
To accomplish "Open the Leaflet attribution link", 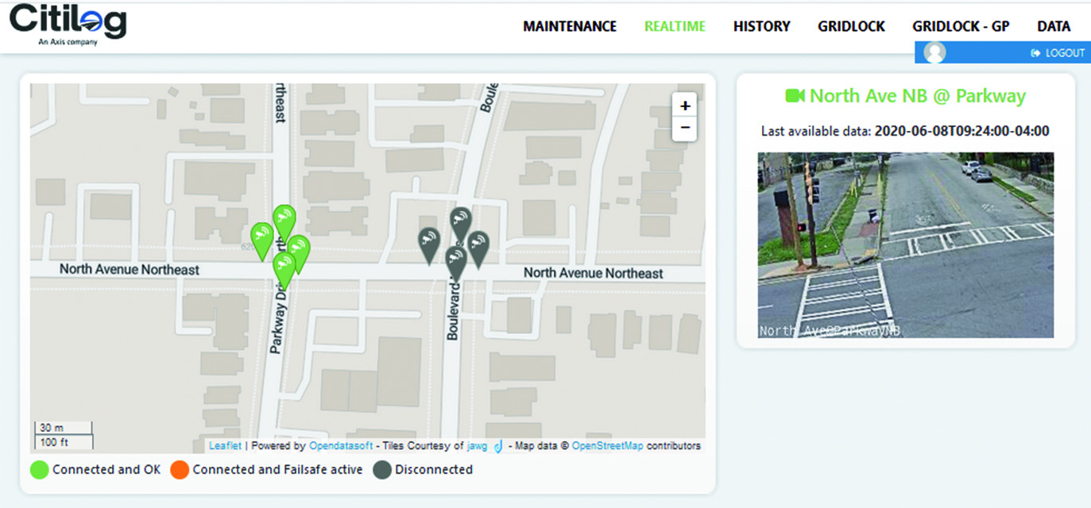I will click(225, 446).
